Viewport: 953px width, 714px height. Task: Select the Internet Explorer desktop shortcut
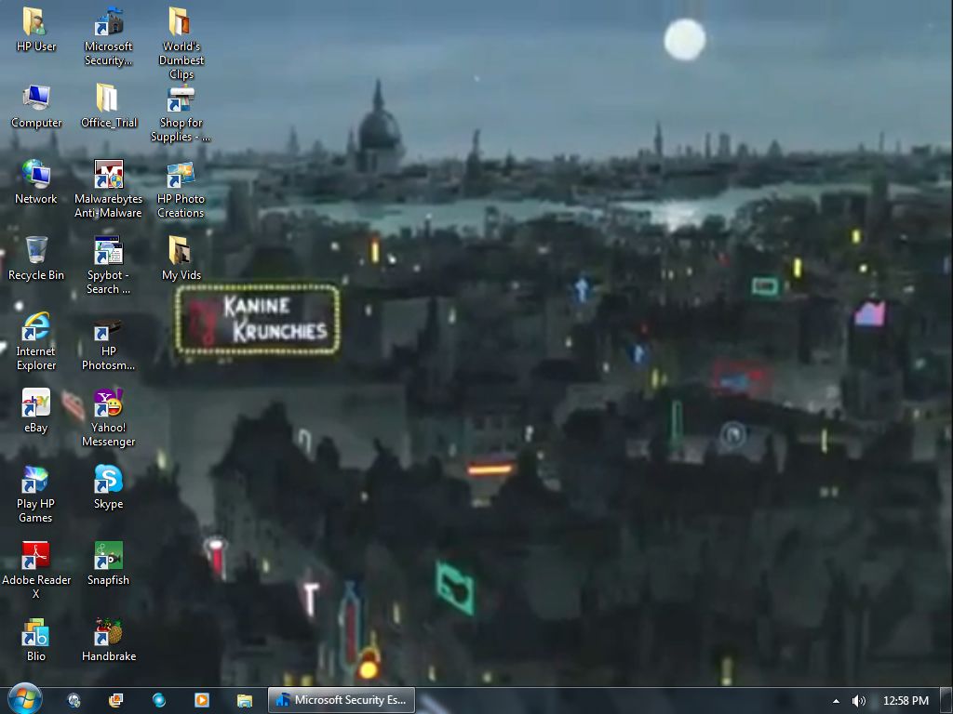pyautogui.click(x=36, y=341)
